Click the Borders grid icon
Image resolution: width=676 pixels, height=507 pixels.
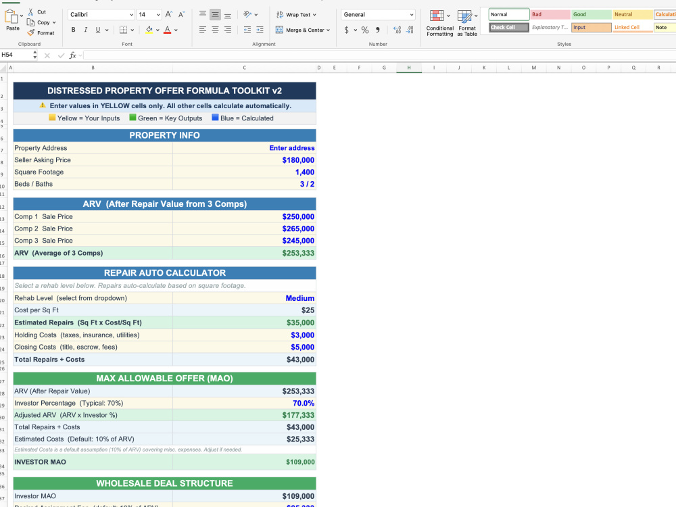pyautogui.click(x=123, y=30)
